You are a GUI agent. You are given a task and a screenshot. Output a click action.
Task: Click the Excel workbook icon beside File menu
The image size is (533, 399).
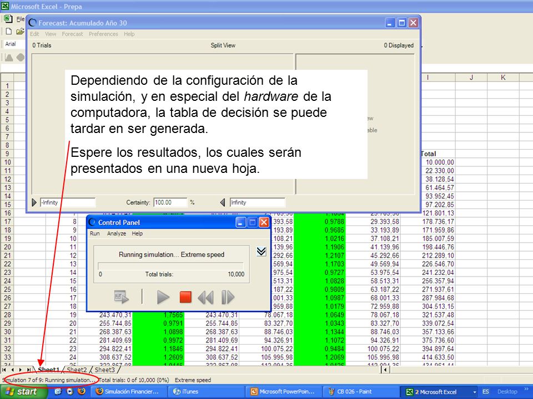coord(8,19)
